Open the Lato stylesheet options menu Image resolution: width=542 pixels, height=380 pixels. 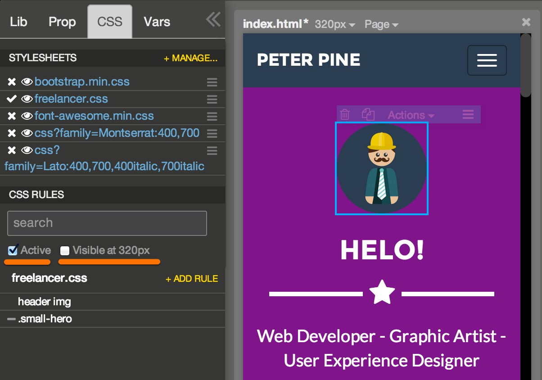click(212, 150)
